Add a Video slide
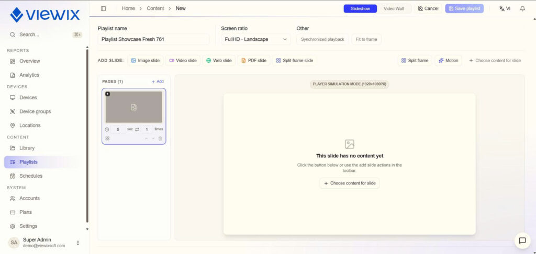This screenshot has height=254, width=536. tap(183, 61)
